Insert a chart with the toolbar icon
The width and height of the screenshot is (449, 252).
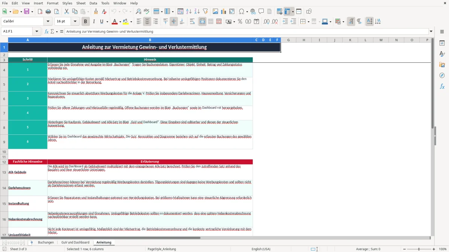224,12
